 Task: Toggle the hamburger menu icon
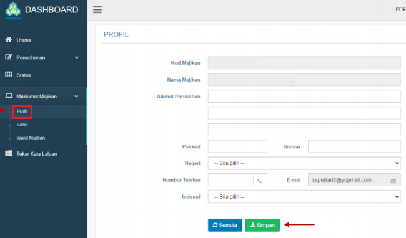pyautogui.click(x=97, y=9)
